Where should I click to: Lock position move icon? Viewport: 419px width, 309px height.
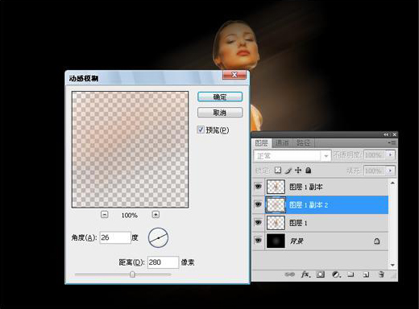pos(298,171)
